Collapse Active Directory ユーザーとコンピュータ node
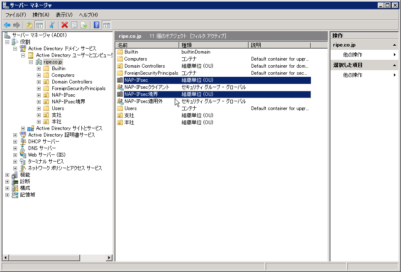The height and width of the screenshot is (272, 401). coord(23,55)
